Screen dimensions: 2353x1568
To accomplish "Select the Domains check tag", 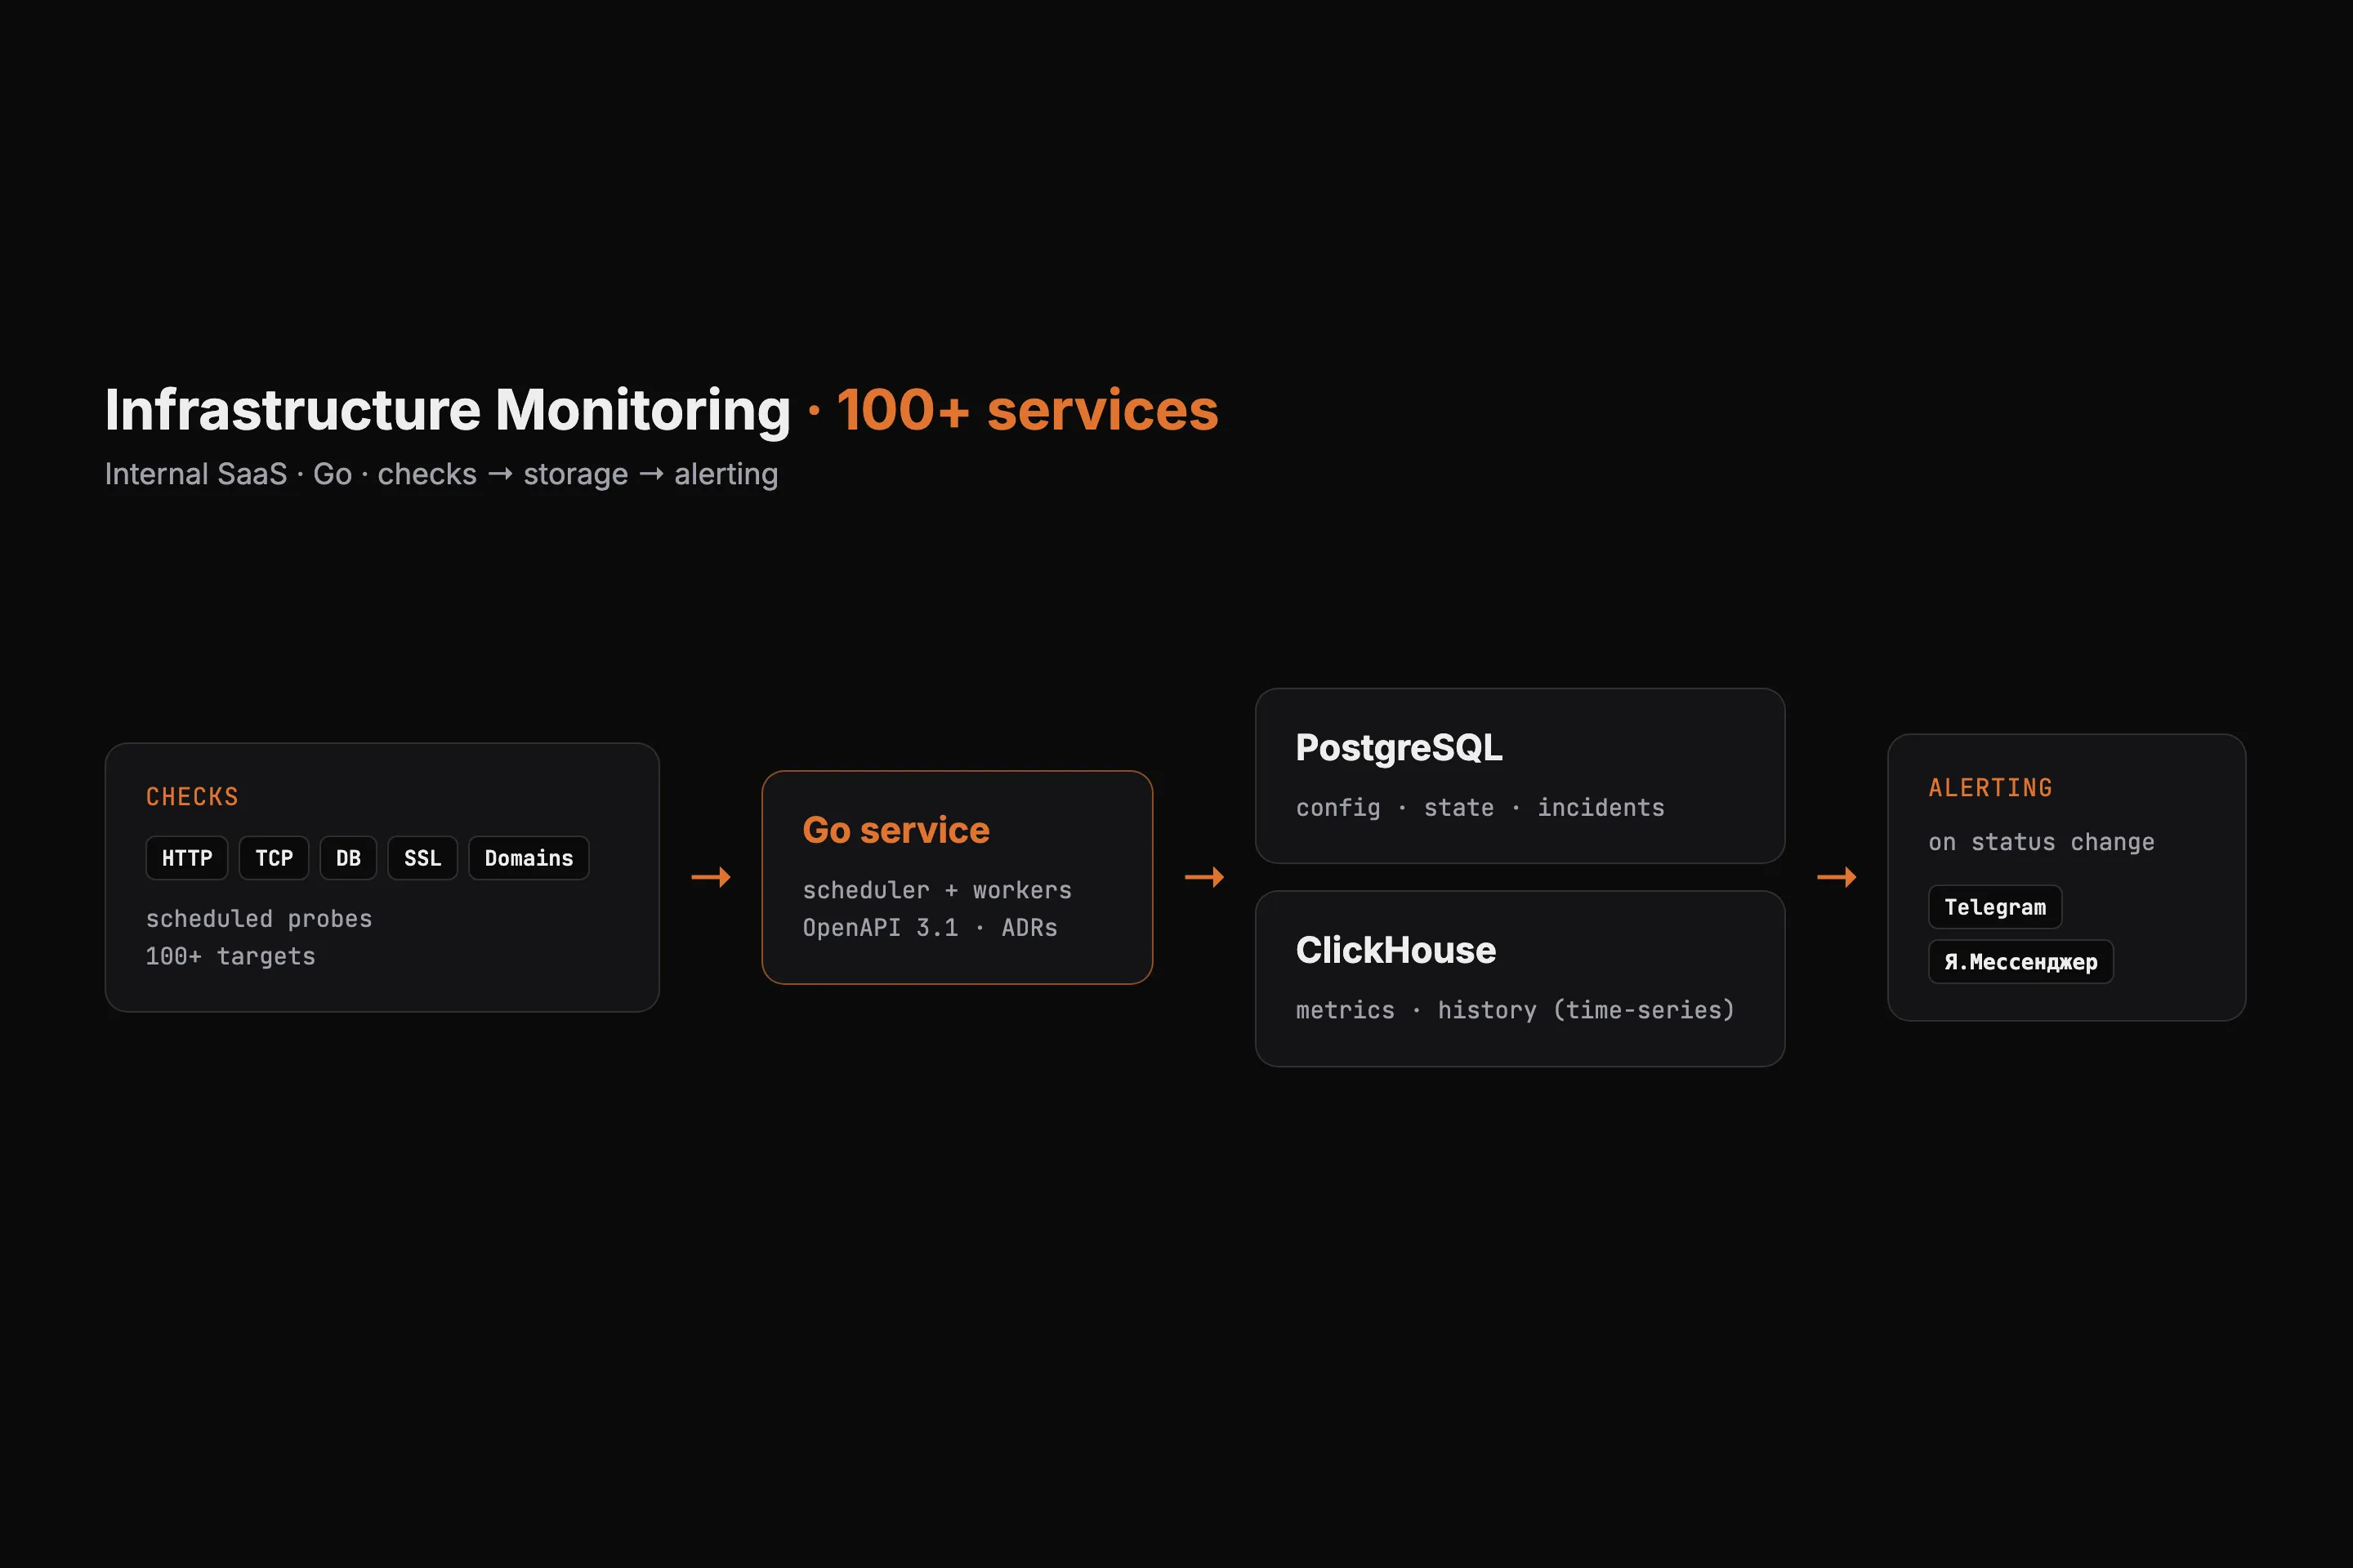I will 529,858.
